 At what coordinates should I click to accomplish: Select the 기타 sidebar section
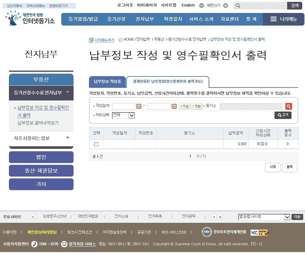[x=41, y=184]
